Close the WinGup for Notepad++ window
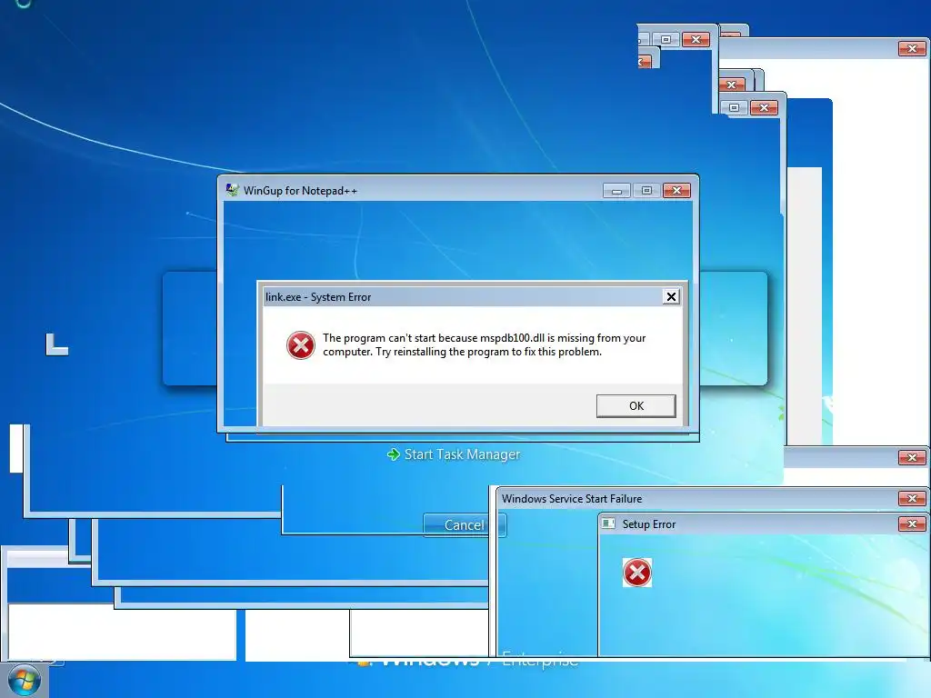The width and height of the screenshot is (931, 698). tap(676, 191)
